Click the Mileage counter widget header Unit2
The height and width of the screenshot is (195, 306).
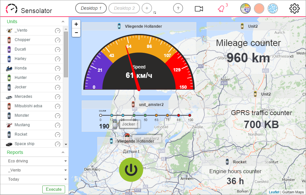(249, 26)
